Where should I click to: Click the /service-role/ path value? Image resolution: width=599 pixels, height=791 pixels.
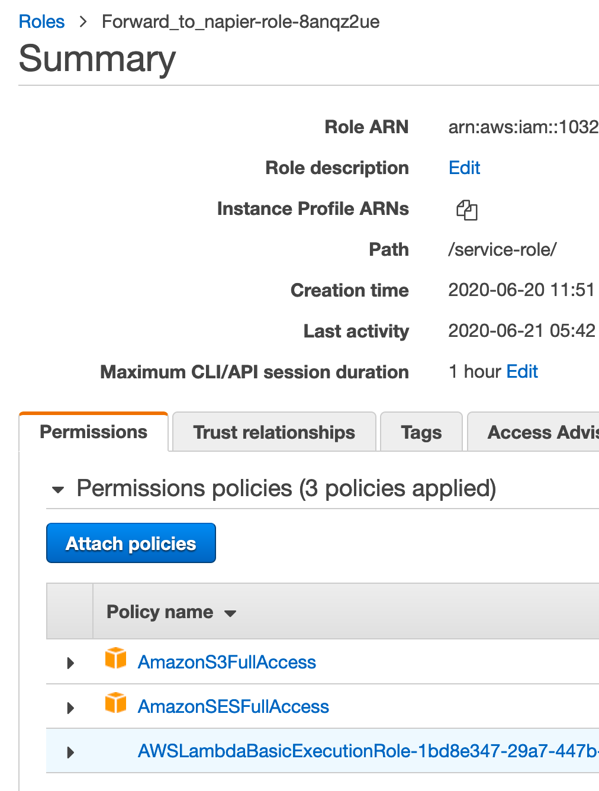(x=502, y=249)
